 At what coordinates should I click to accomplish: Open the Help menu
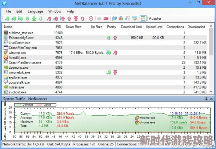point(70,11)
